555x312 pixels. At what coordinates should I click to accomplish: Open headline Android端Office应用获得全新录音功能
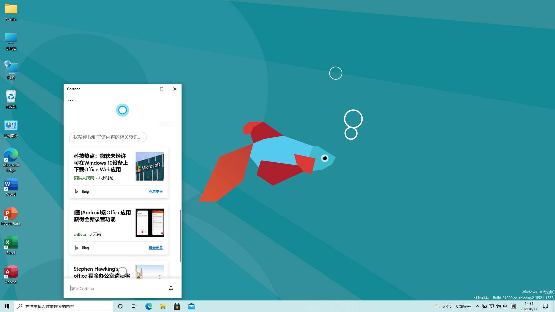102,216
